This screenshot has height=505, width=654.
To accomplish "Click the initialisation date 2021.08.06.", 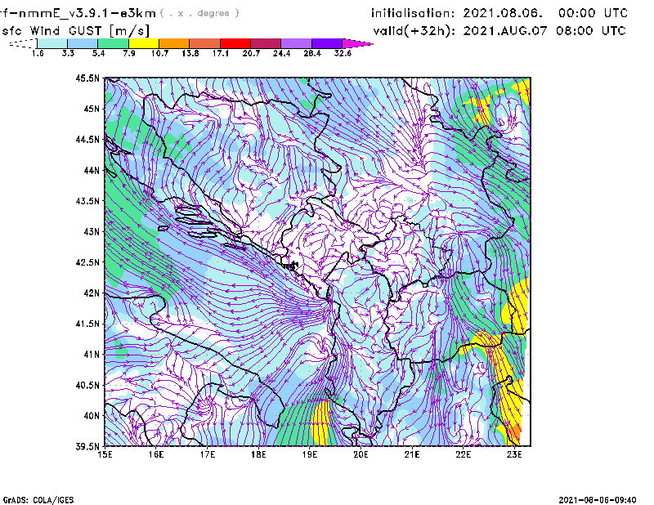I will point(499,13).
